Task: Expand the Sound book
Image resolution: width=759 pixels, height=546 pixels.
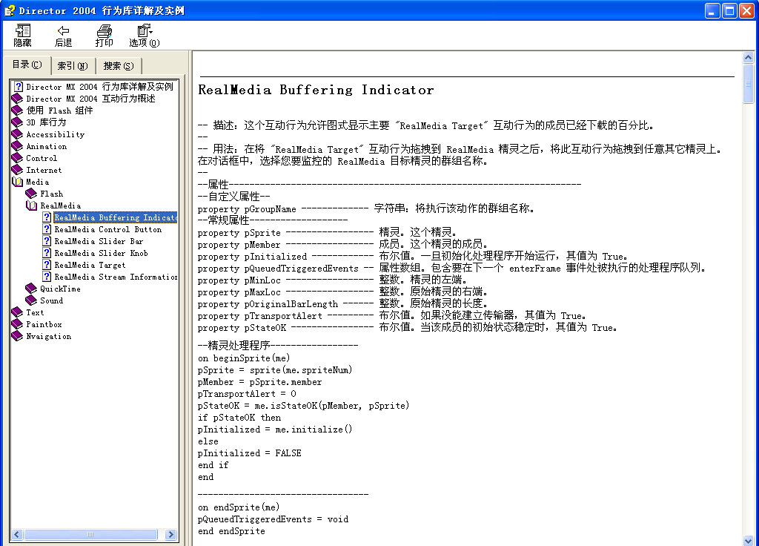Action: [x=51, y=300]
